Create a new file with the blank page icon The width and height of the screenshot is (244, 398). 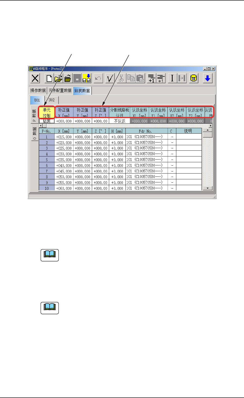coord(49,78)
